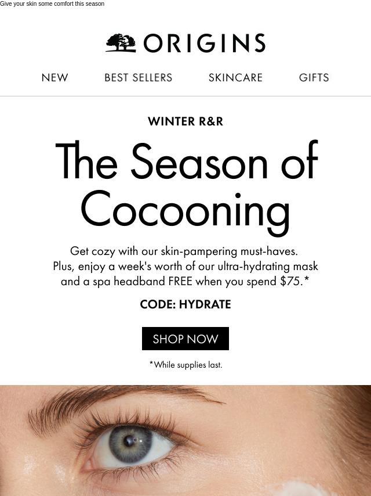Viewport: 371px width, 496px height.
Task: Click the white cream dab on the cheek
Action: pos(299,488)
